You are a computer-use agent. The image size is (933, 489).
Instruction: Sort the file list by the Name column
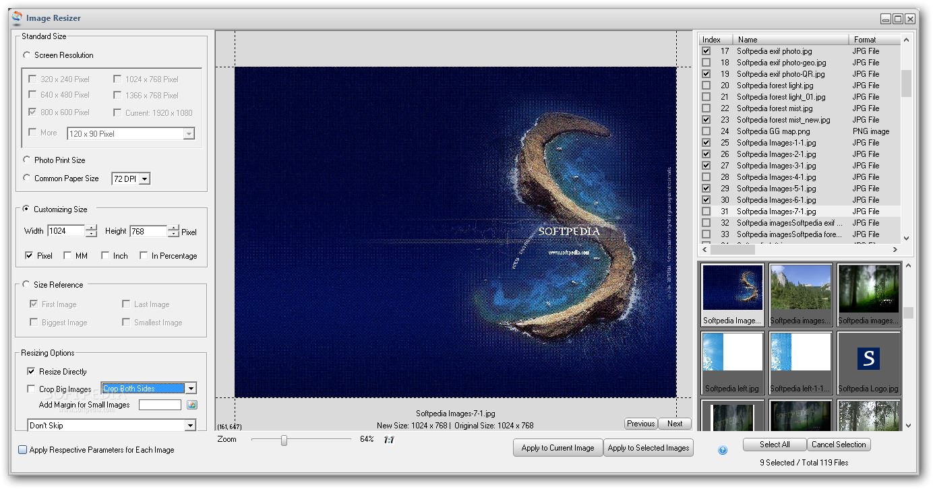tap(791, 40)
